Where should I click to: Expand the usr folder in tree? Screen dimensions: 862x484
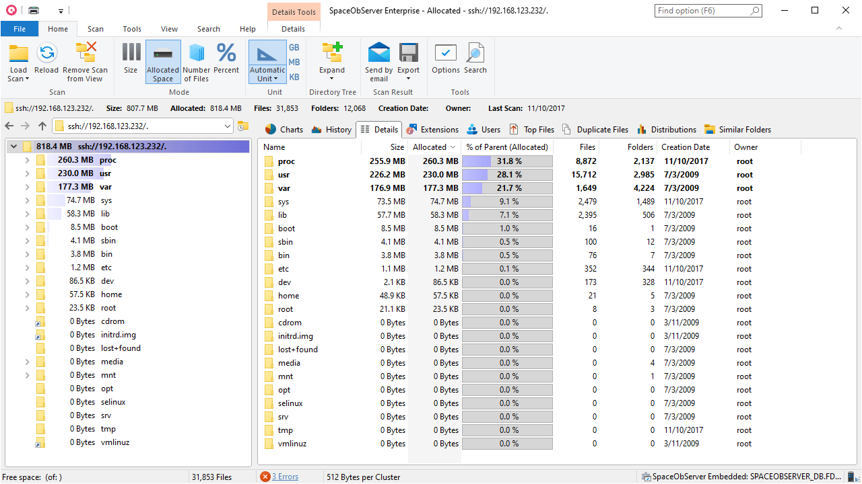click(27, 173)
